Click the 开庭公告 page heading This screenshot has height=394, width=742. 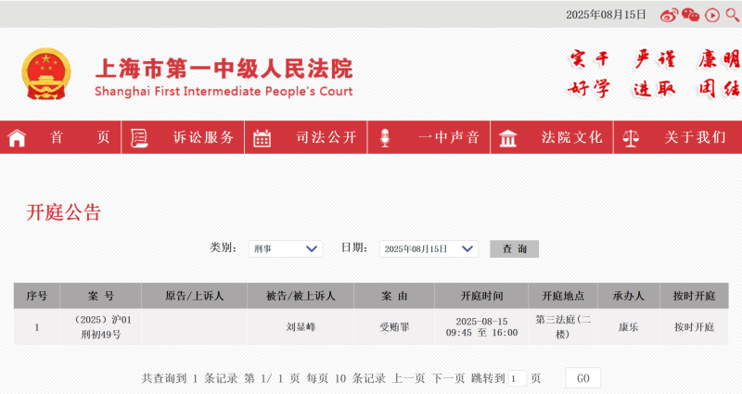tap(64, 212)
